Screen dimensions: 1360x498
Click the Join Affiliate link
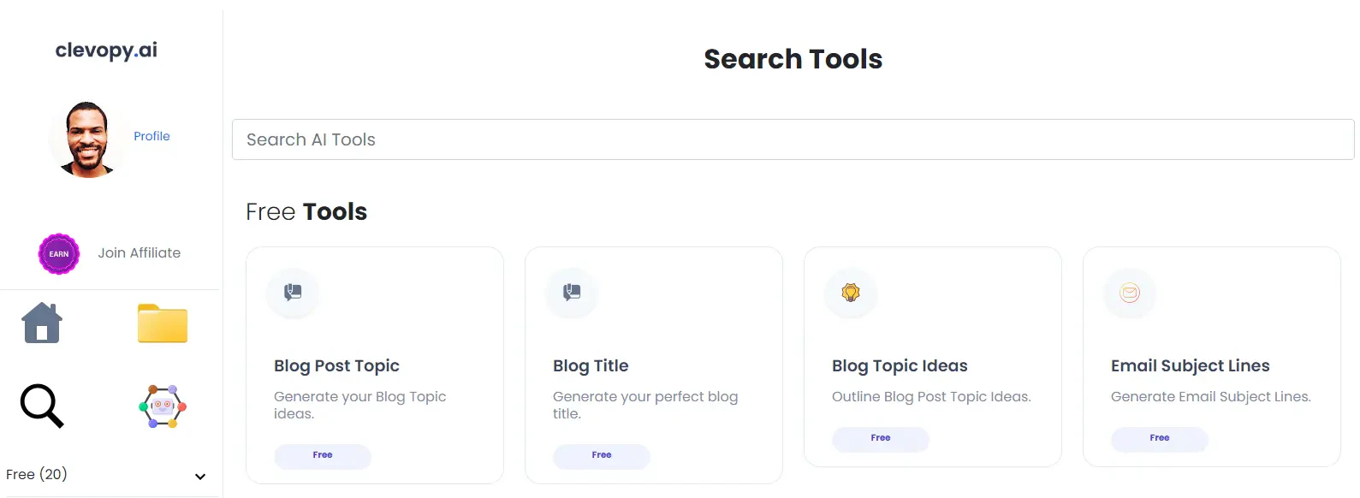(x=139, y=252)
